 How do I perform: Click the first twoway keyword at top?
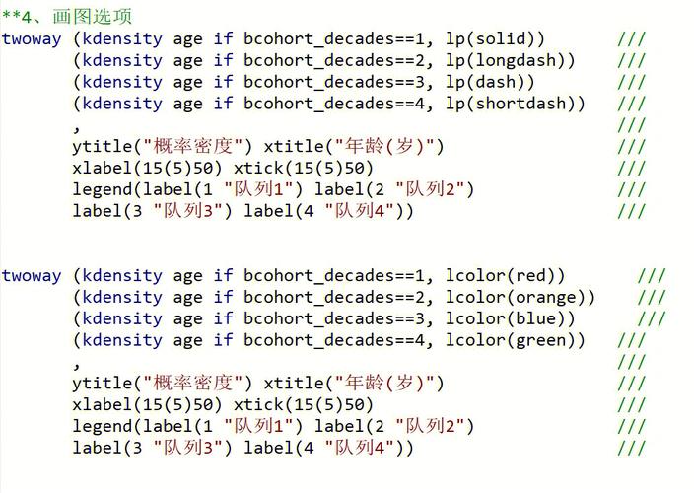click(x=31, y=39)
